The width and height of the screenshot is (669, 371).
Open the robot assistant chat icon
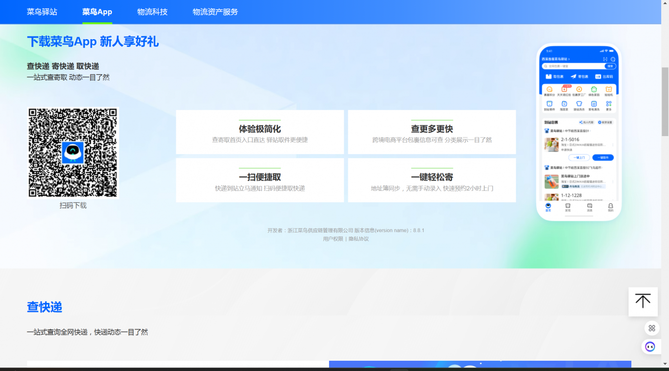coord(650,347)
